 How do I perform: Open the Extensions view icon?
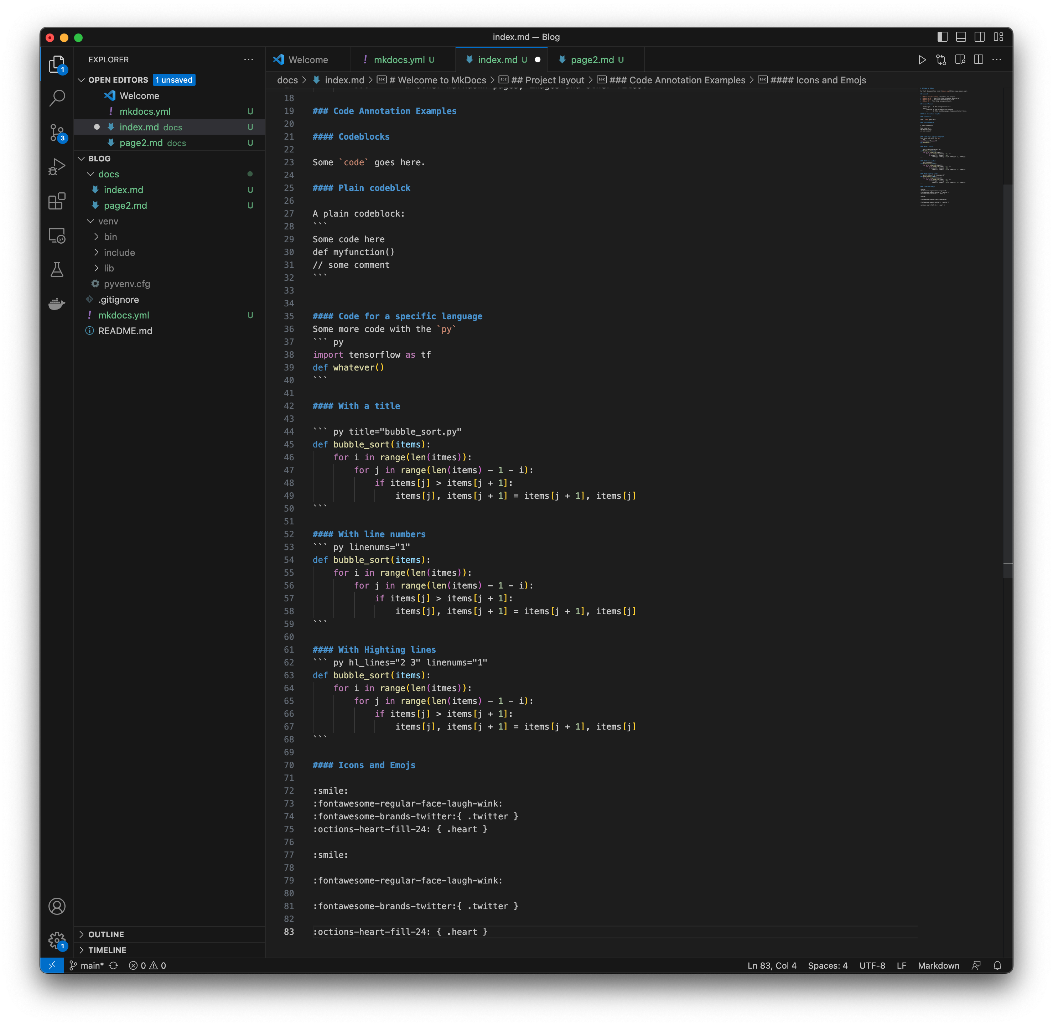[x=57, y=202]
